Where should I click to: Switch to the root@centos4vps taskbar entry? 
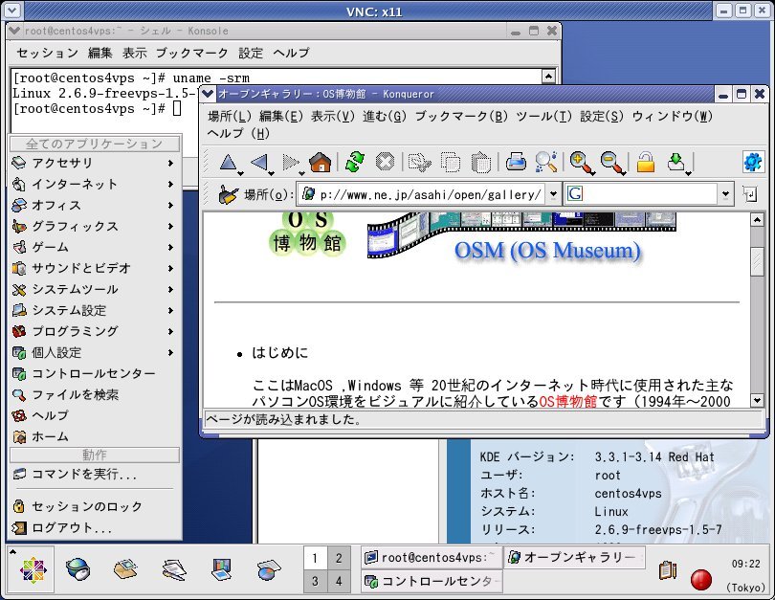click(x=431, y=558)
